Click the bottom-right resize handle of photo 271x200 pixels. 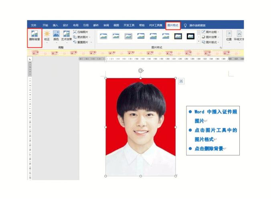[x=176, y=176]
